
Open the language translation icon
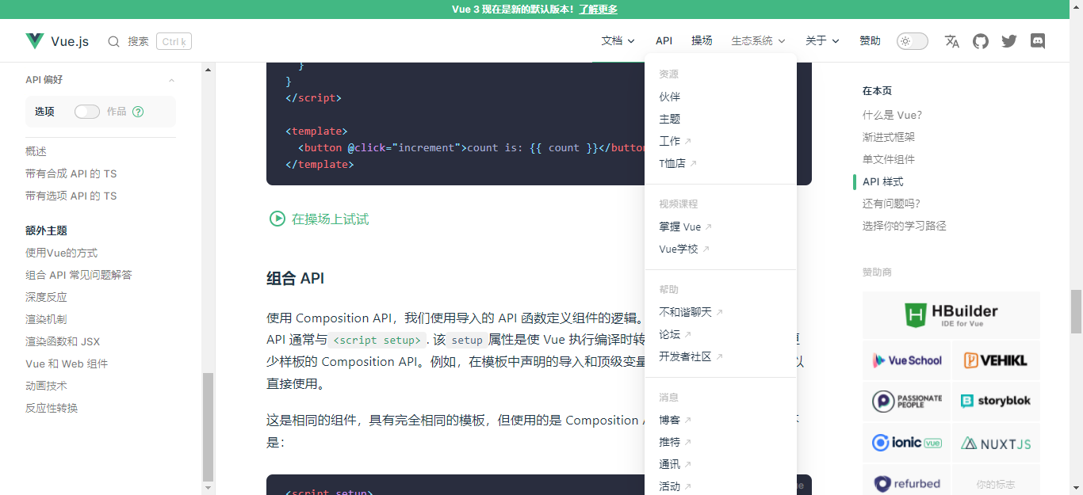pos(952,41)
